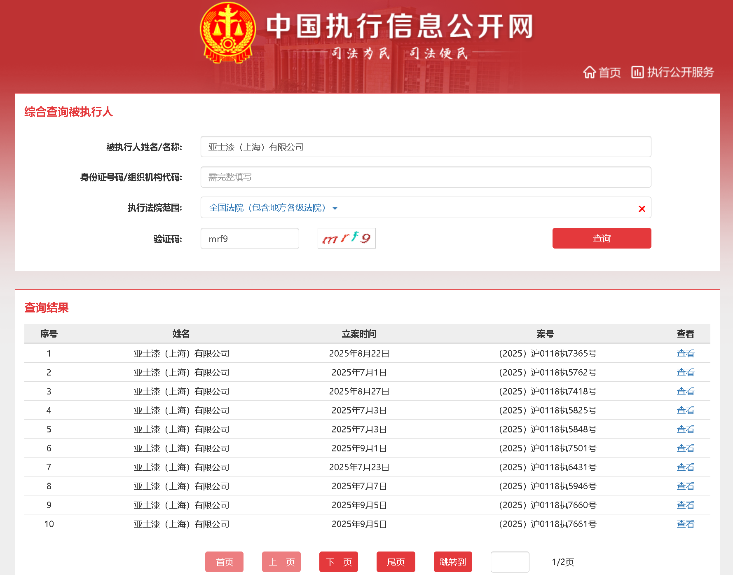This screenshot has height=575, width=733.
Task: Click the 司法为民 slogan text
Action: 360,53
